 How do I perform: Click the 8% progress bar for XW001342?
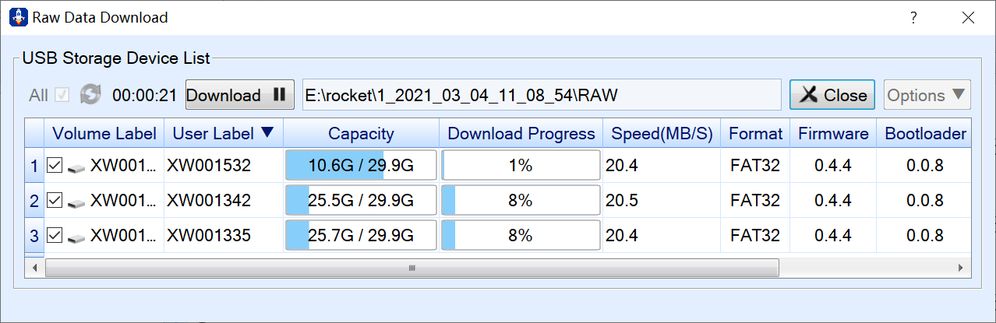pos(521,200)
